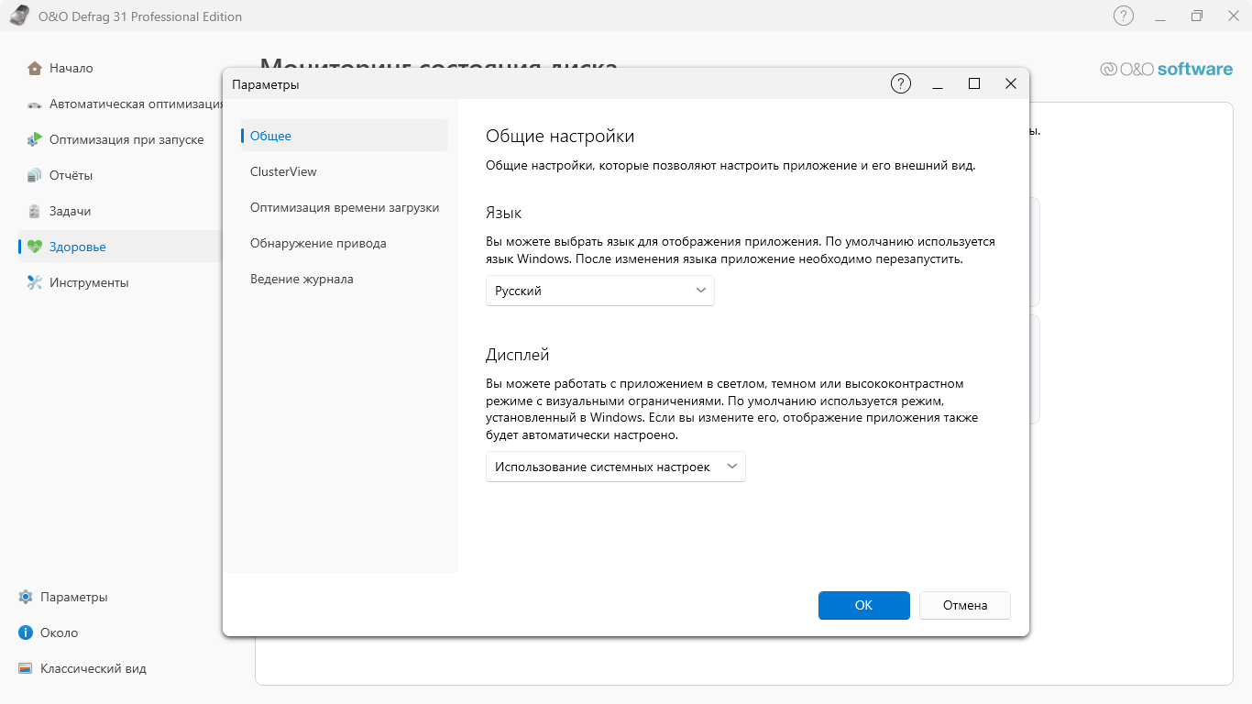Open the Отчёты section
The image size is (1252, 704).
120,175
